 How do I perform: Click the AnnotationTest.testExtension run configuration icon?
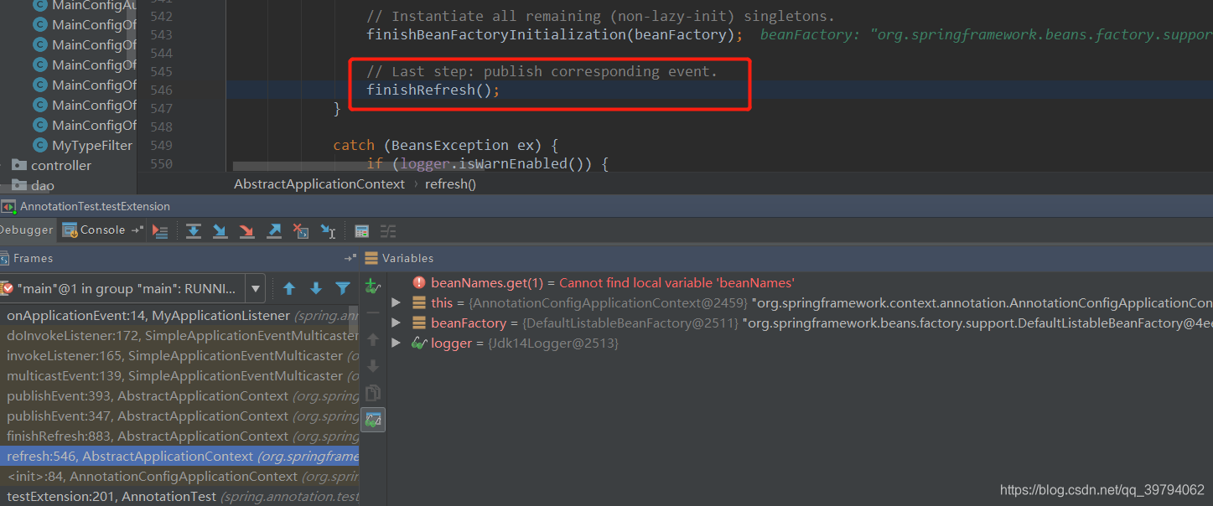click(x=8, y=207)
